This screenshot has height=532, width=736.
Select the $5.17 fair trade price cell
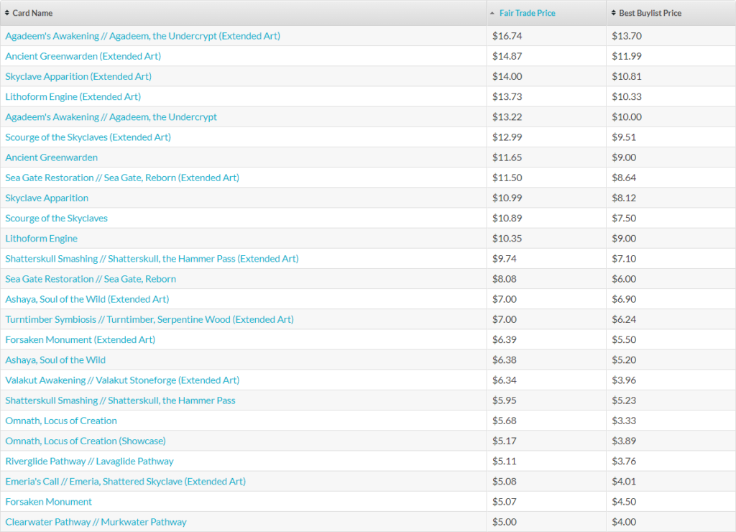[546, 440]
